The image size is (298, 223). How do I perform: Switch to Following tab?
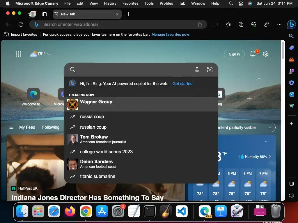(x=51, y=127)
